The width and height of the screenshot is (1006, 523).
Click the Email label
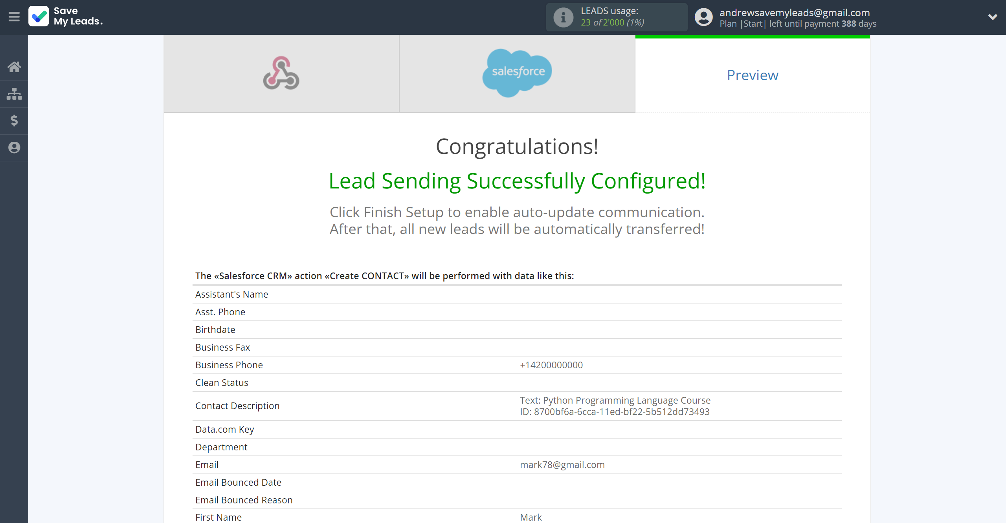coord(207,464)
